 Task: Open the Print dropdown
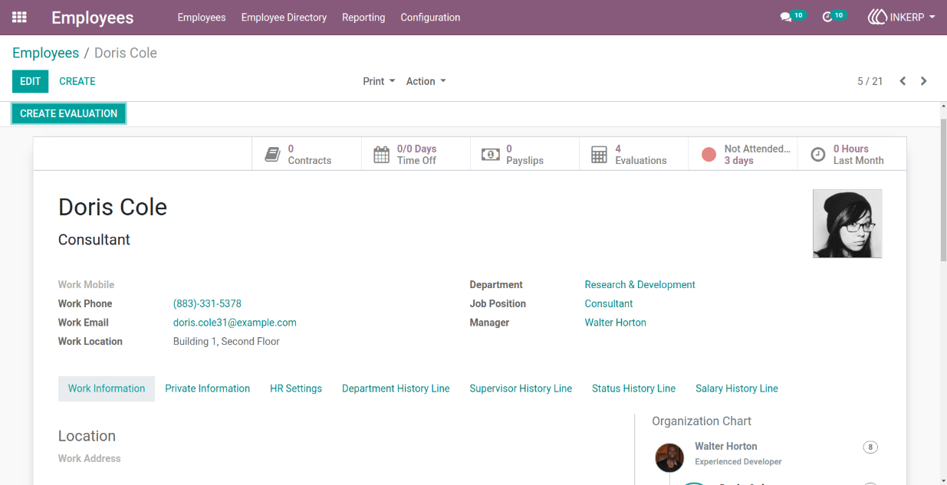coord(379,81)
